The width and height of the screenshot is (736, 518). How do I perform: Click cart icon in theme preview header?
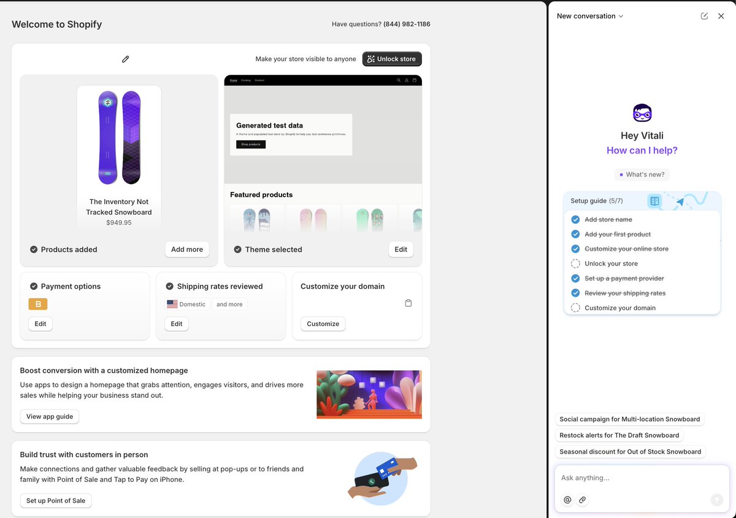point(414,80)
